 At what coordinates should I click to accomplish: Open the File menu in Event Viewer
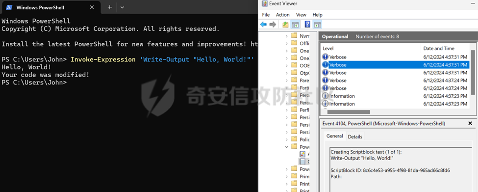[x=266, y=15]
